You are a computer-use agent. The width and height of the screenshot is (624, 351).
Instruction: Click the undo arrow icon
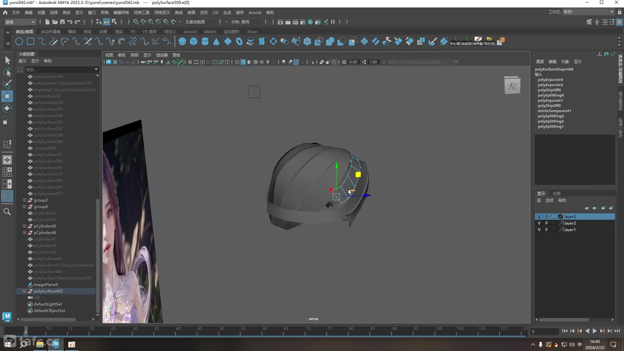tap(70, 22)
